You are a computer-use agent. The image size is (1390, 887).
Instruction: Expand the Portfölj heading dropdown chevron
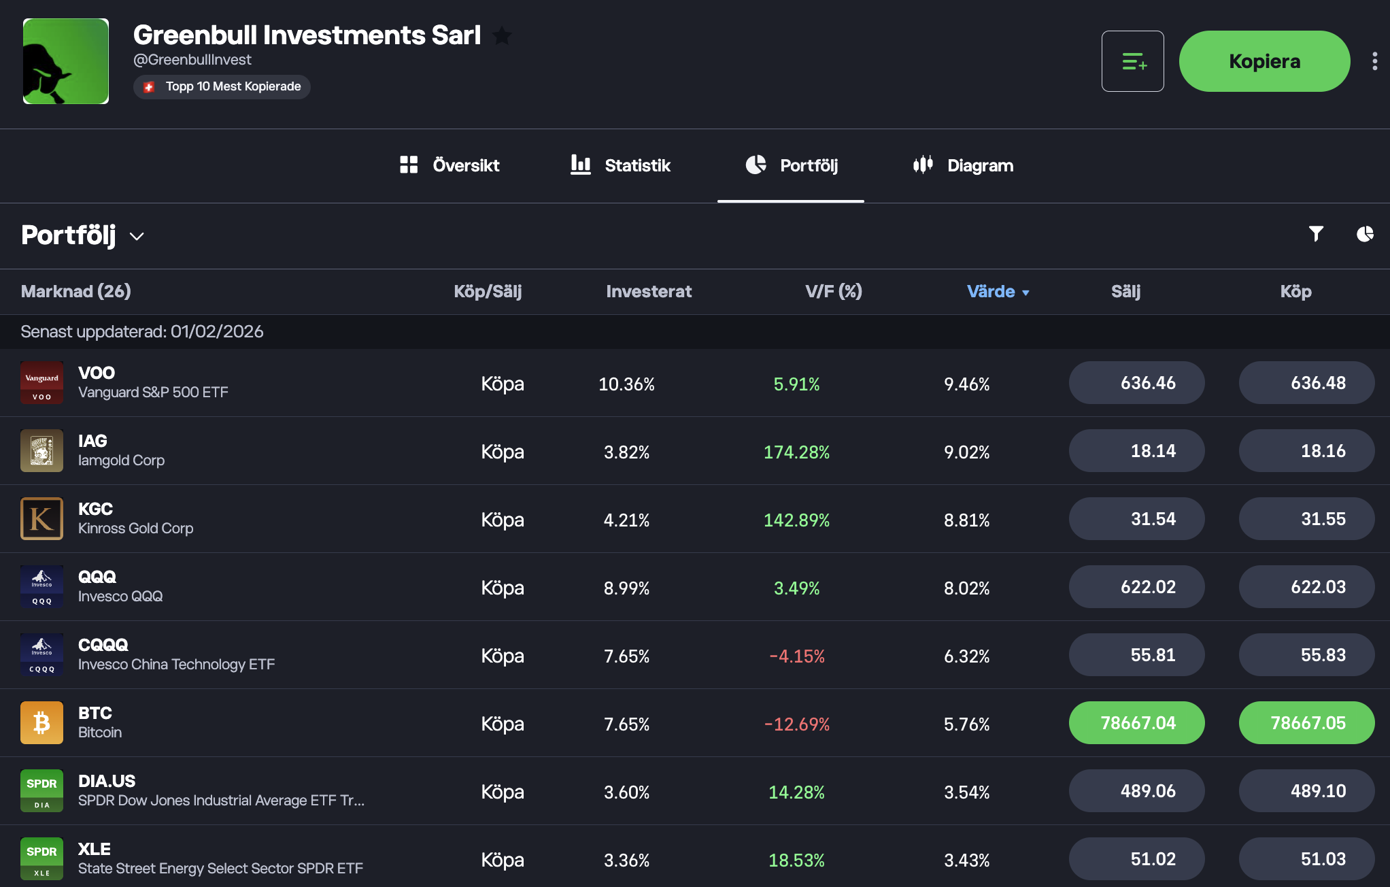click(137, 236)
